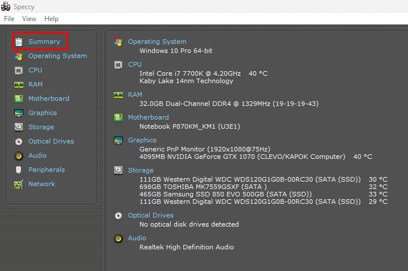
Task: Click the Speccy app icon in title bar
Action: click(x=6, y=6)
